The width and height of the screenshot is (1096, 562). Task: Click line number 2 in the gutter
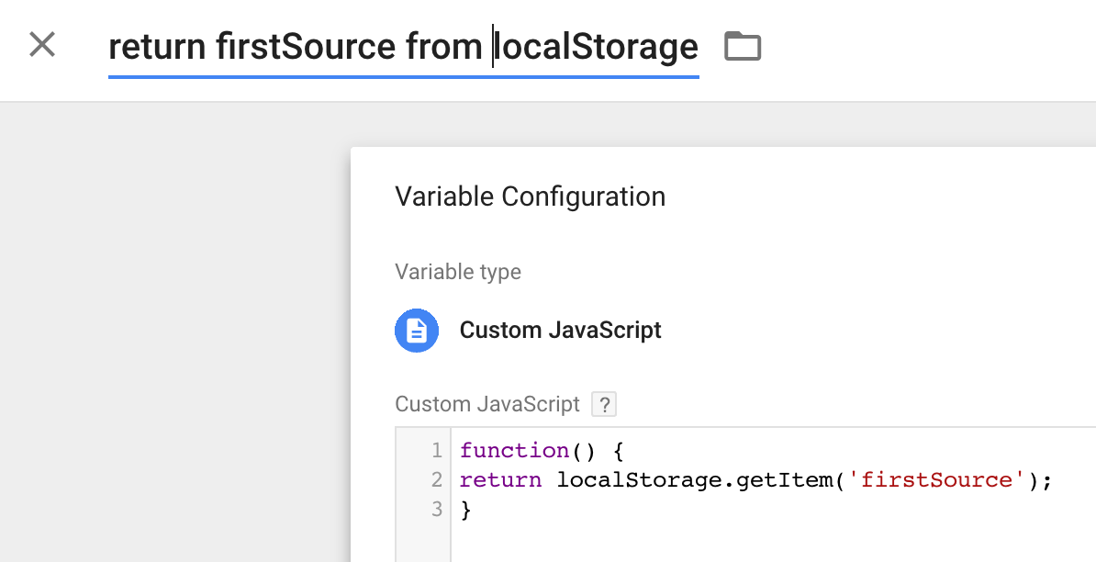[x=437, y=479]
